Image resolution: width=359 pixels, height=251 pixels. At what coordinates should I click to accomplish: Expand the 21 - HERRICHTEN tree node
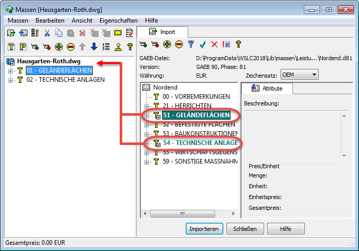[147, 105]
